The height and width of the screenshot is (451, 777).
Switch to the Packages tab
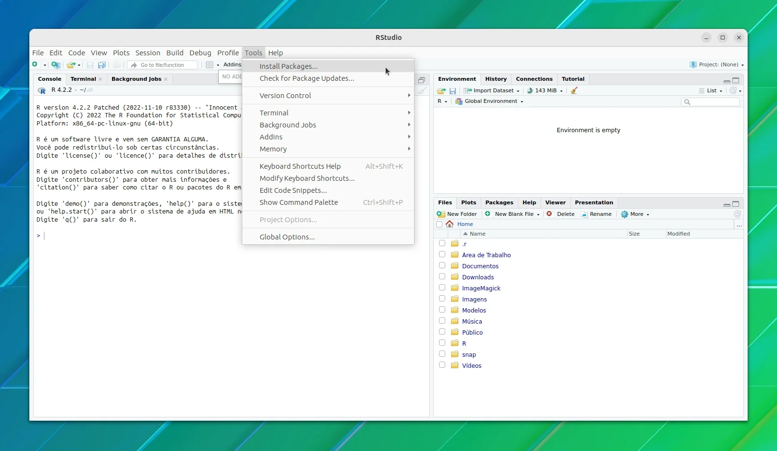coord(499,202)
